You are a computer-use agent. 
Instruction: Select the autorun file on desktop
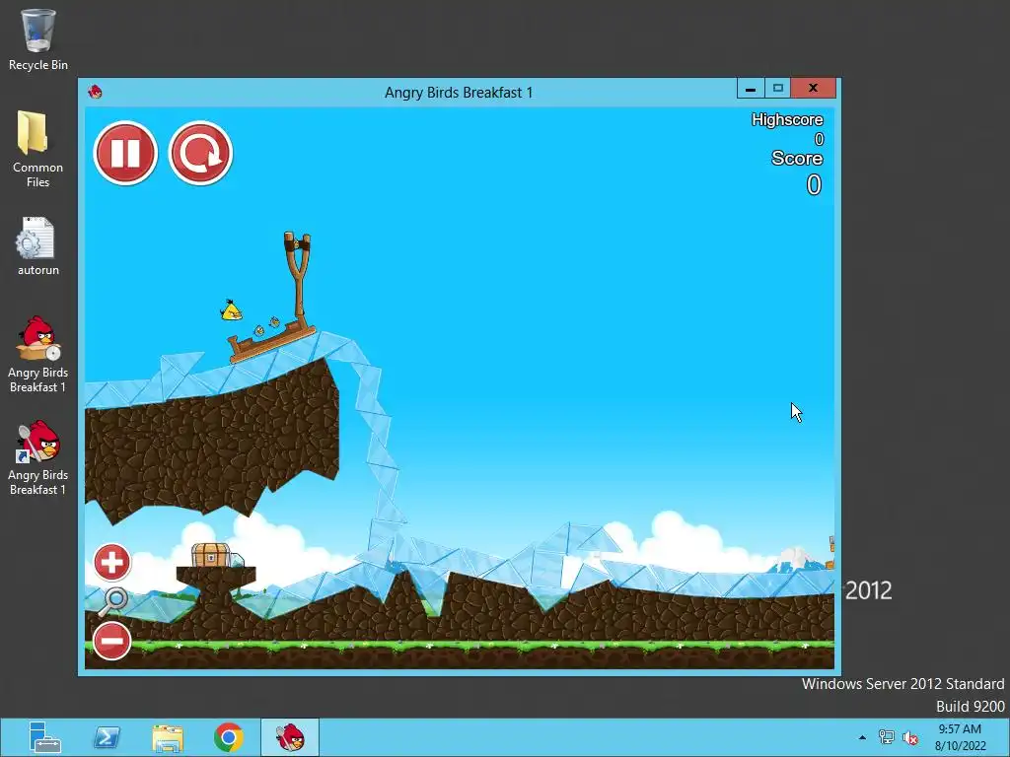tap(38, 246)
